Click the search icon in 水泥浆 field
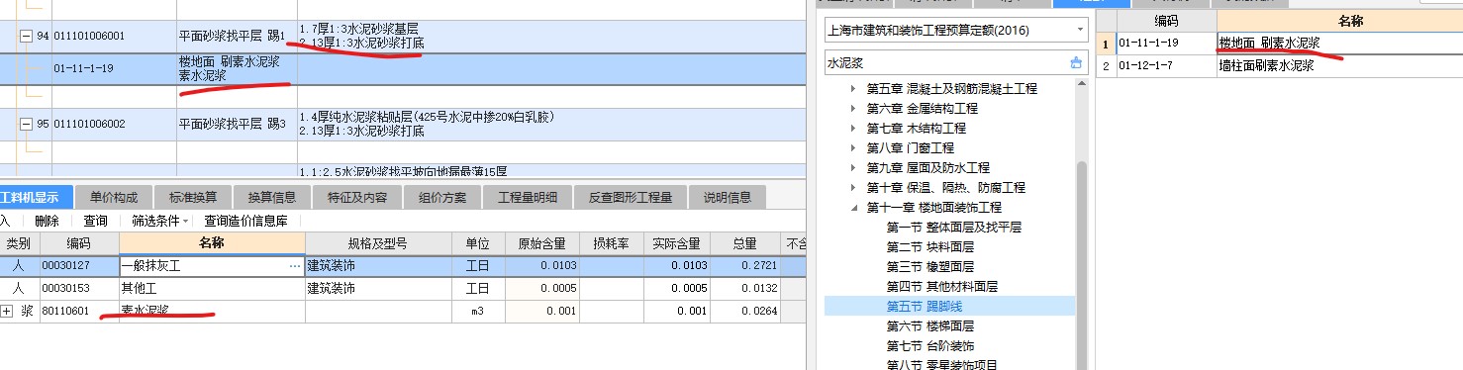Image resolution: width=1463 pixels, height=370 pixels. click(x=1077, y=62)
